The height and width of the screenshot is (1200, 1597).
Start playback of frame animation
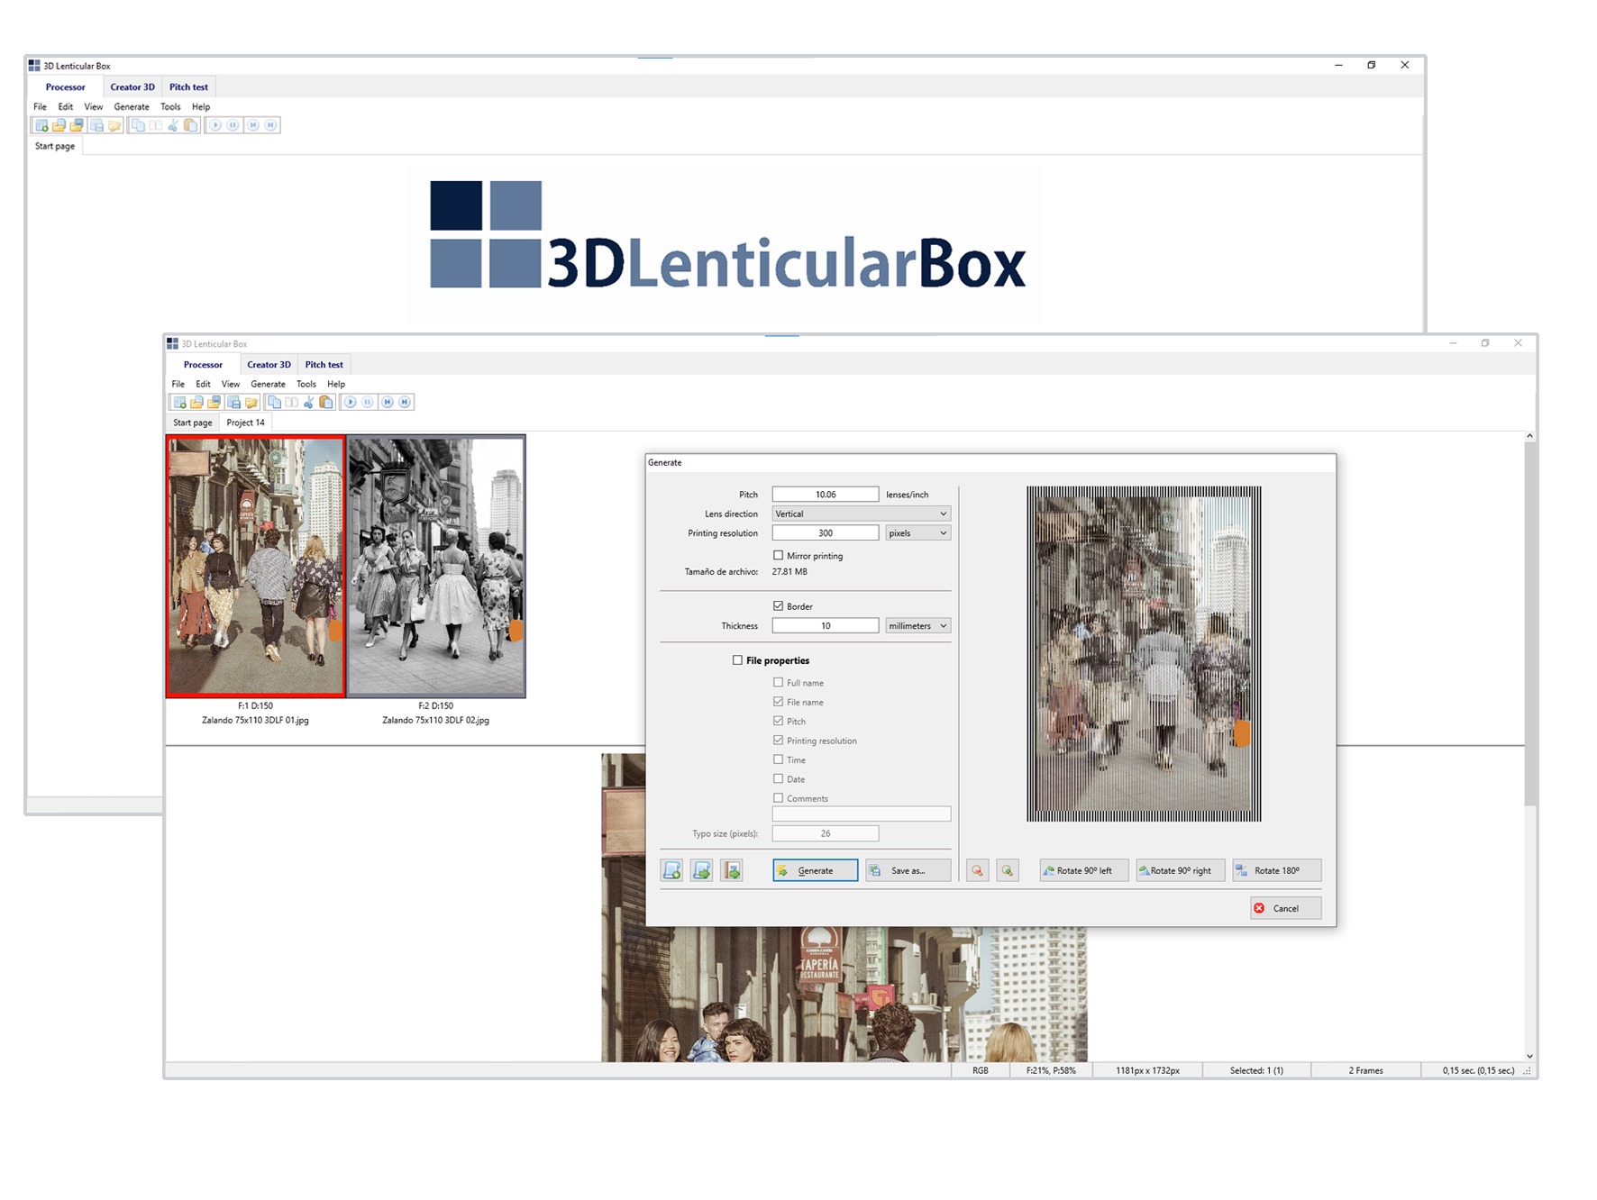point(351,403)
